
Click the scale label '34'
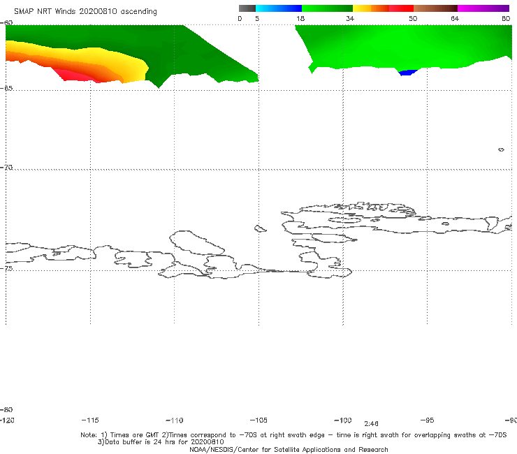(x=350, y=18)
